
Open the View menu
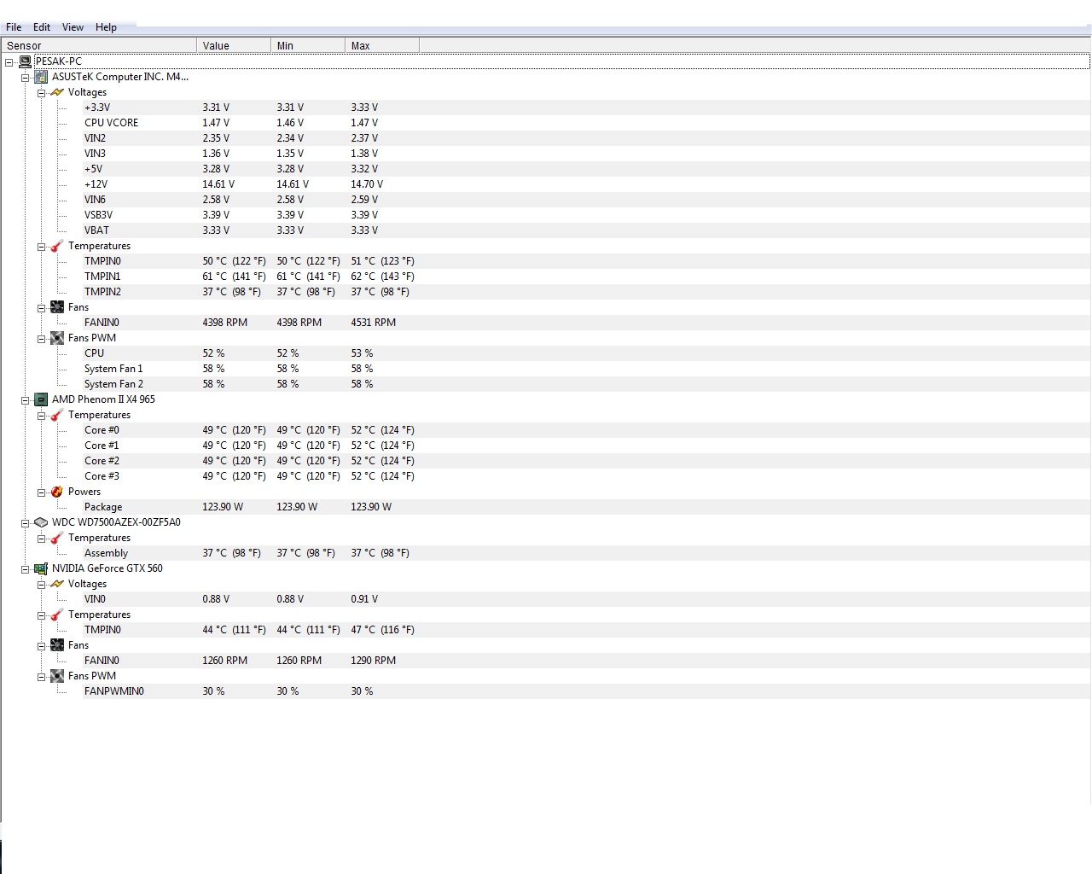[x=73, y=27]
